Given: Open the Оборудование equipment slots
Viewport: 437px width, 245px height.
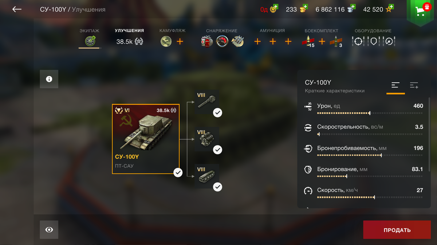Looking at the screenshot, I should tap(373, 41).
